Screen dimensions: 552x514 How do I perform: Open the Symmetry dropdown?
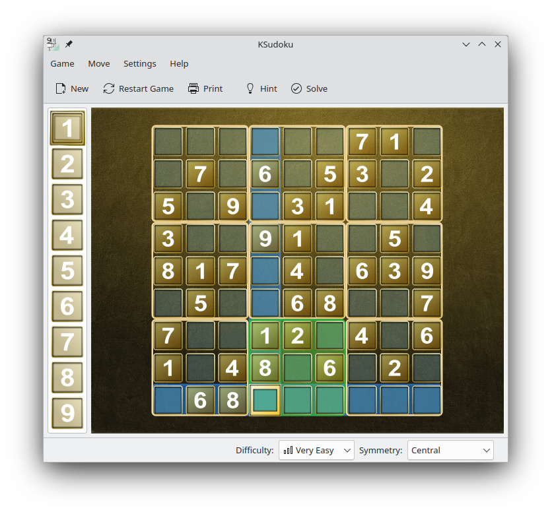(450, 450)
